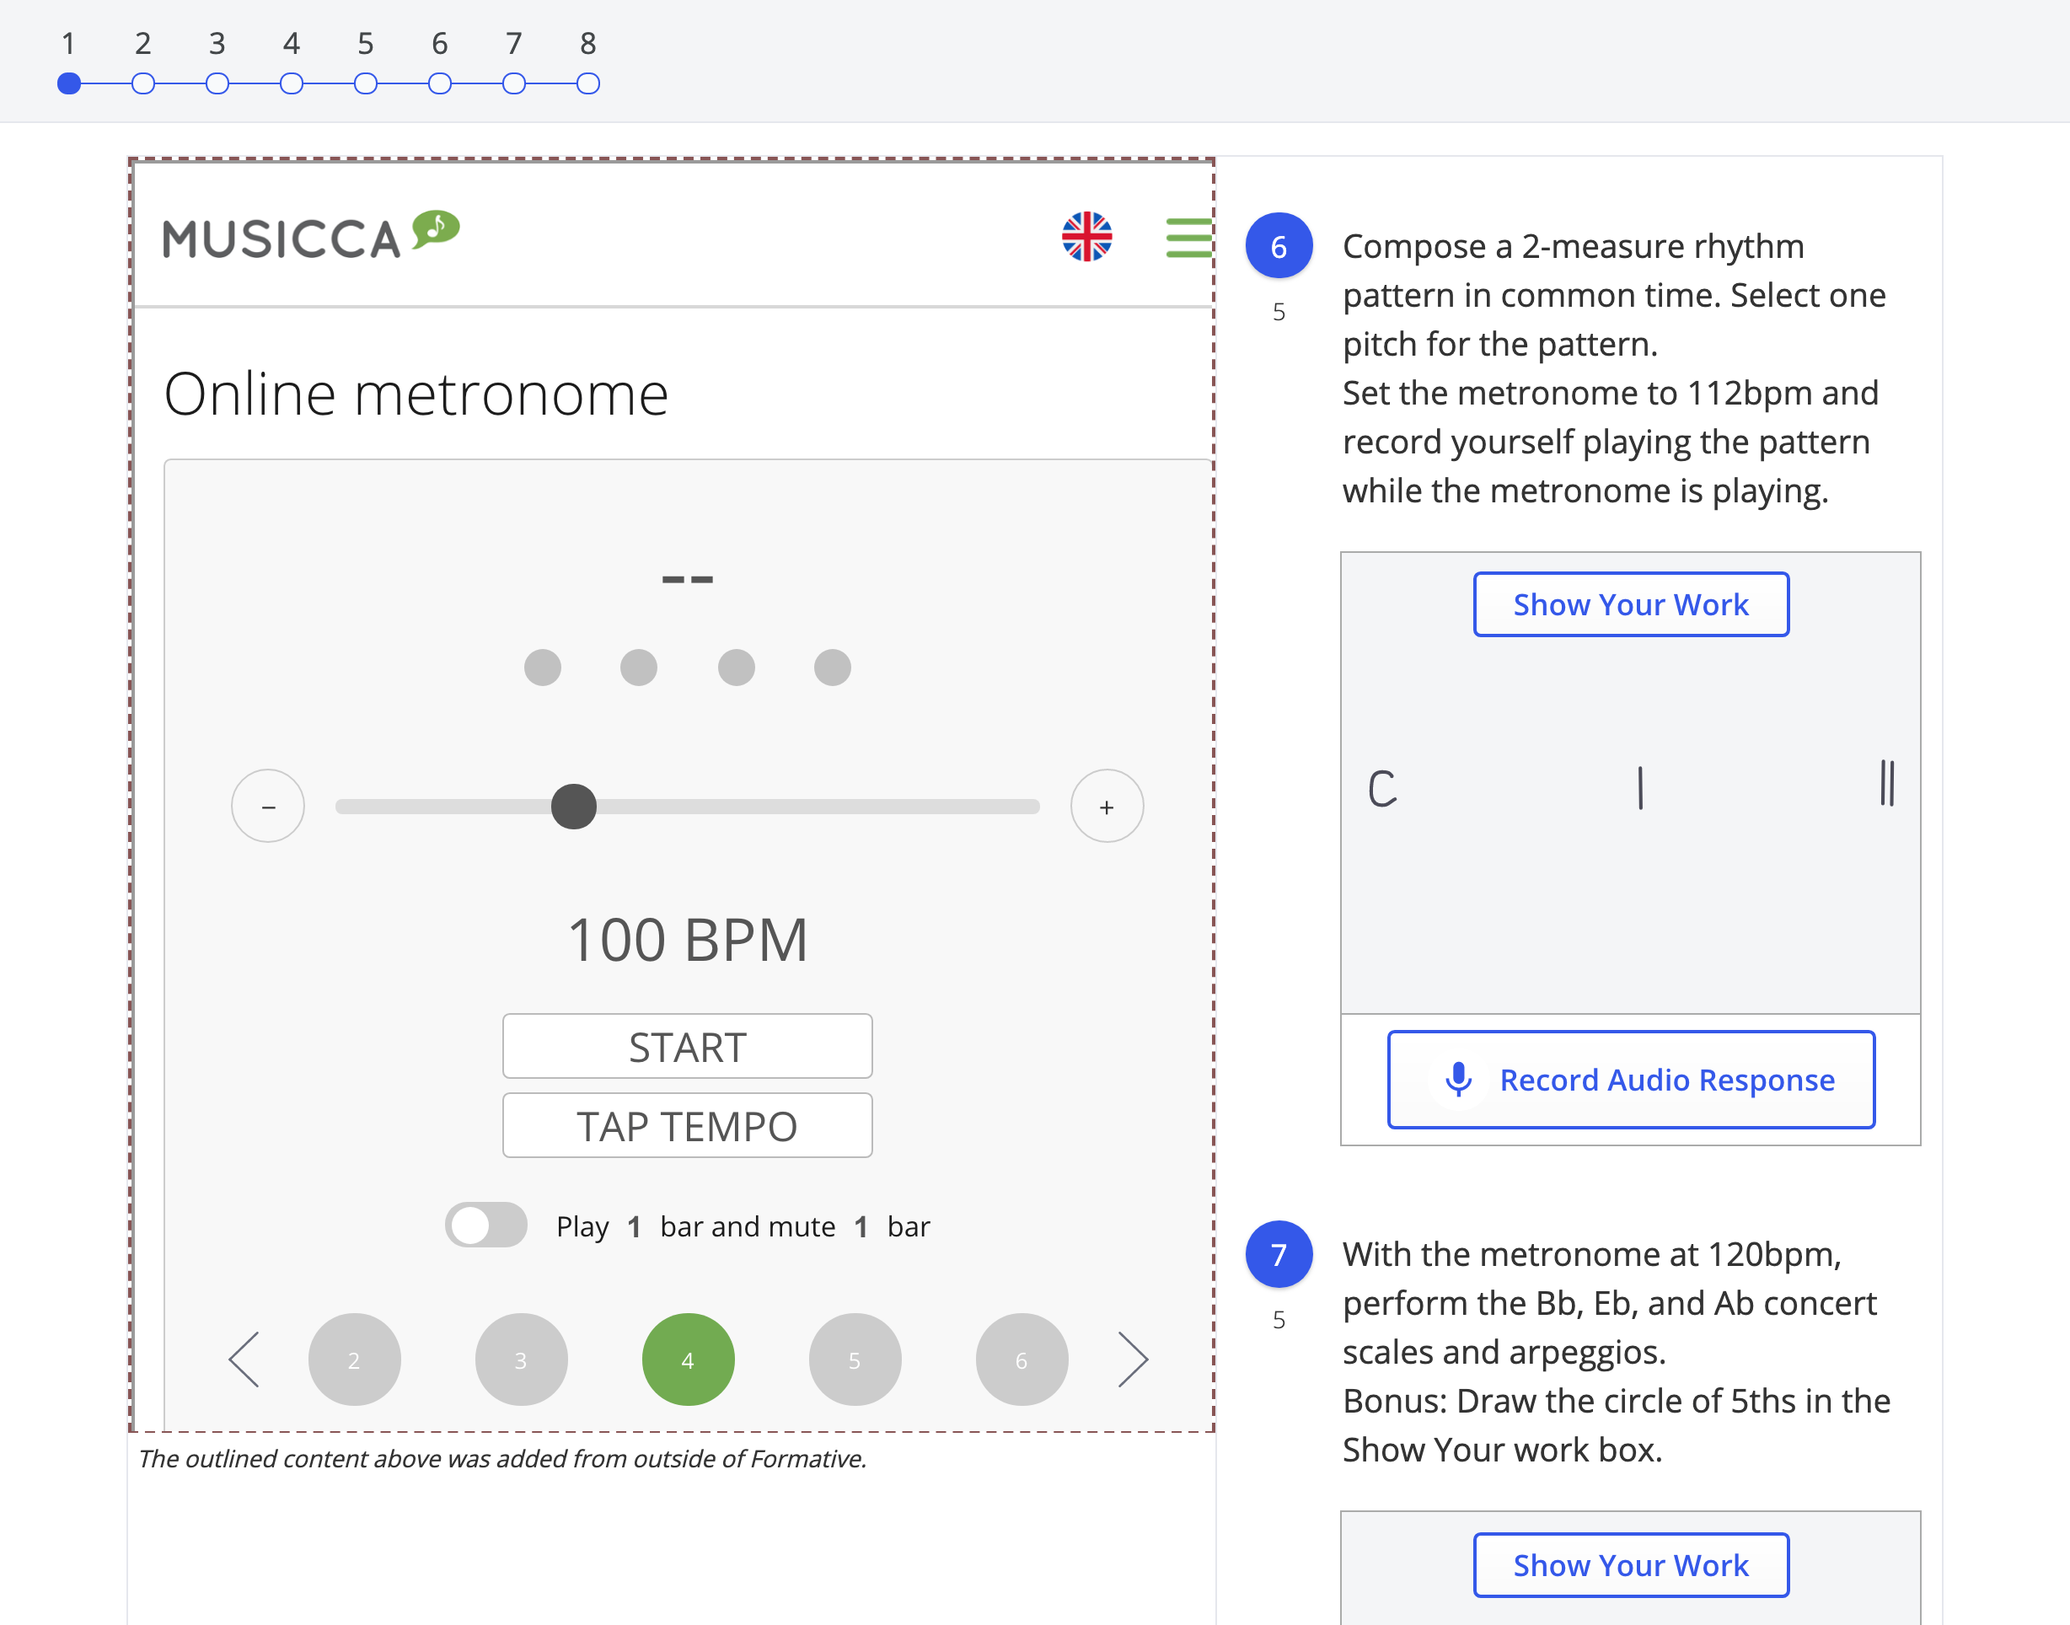Decrease tempo with the minus button
Screen dimensions: 2070x1625
point(268,807)
